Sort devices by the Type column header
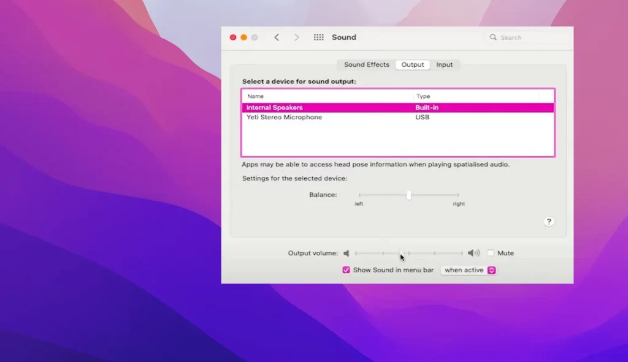 [423, 96]
